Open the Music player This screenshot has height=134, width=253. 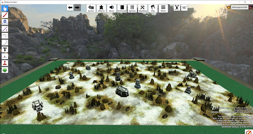[112, 8]
